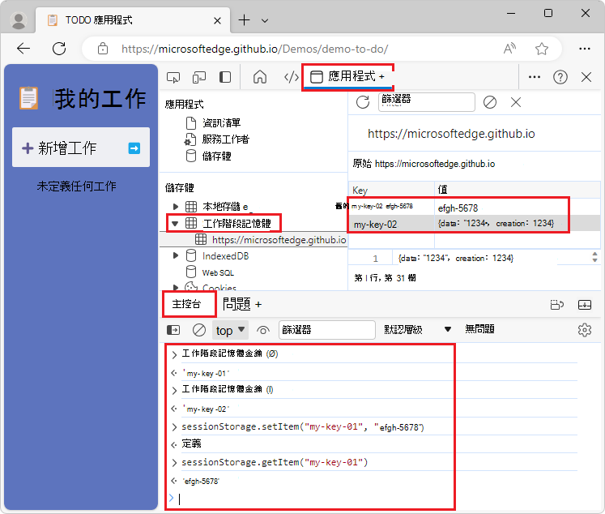This screenshot has height=514, width=605.
Task: Open Customize and control DevTools menu
Action: 535,77
